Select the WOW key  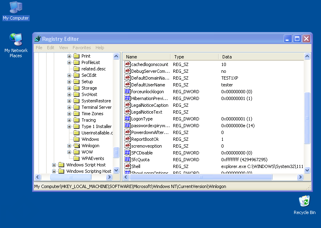[87, 152]
